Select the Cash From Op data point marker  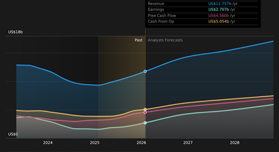pyautogui.click(x=145, y=109)
